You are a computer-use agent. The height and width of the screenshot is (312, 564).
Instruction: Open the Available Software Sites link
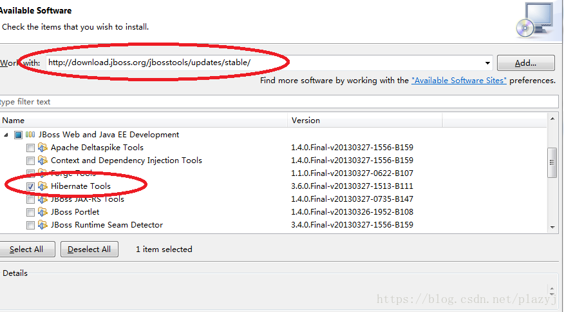click(x=458, y=81)
